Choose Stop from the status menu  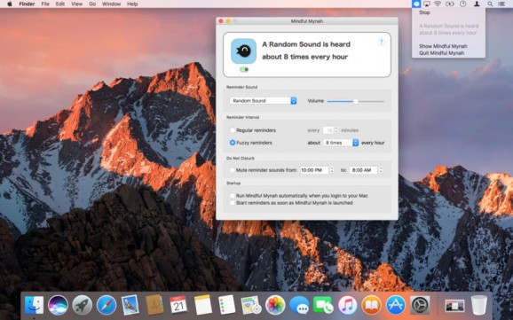(x=424, y=12)
